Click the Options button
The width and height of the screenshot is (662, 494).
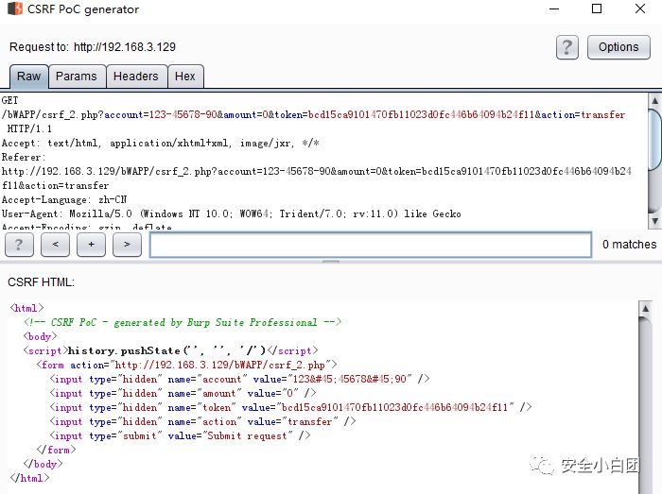[618, 47]
